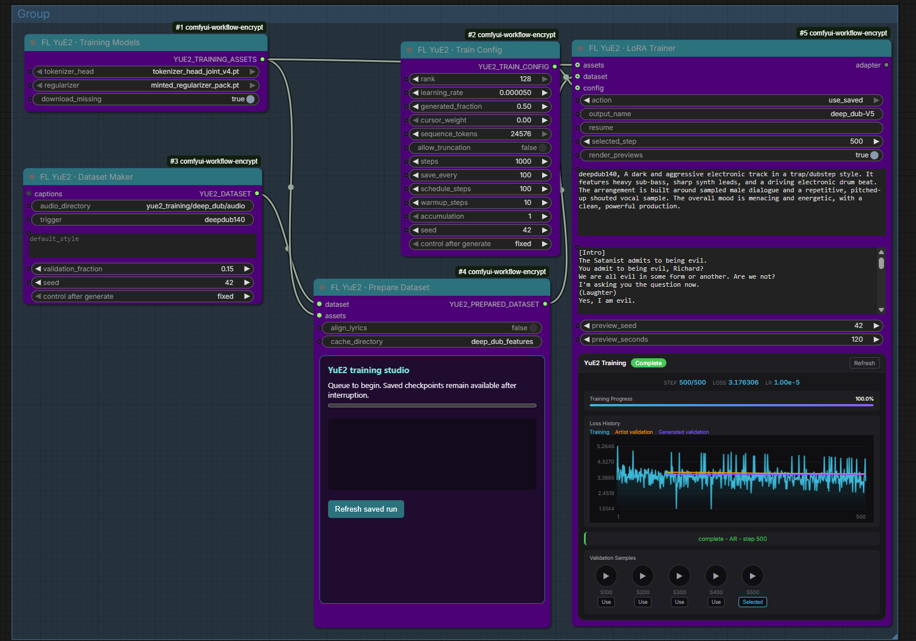Click the Selected S500 checkpoint button

point(752,602)
